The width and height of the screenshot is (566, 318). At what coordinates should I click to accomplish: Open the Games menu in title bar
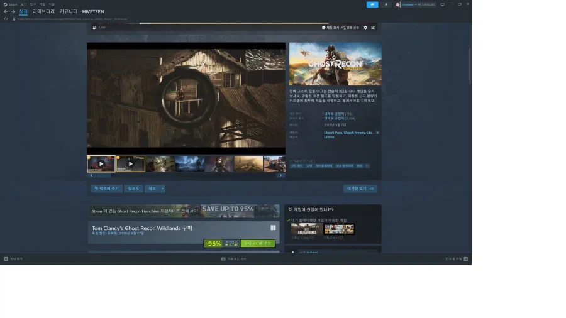click(42, 4)
